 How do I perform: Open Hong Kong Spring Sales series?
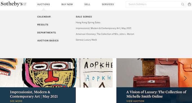pyautogui.click(x=88, y=22)
